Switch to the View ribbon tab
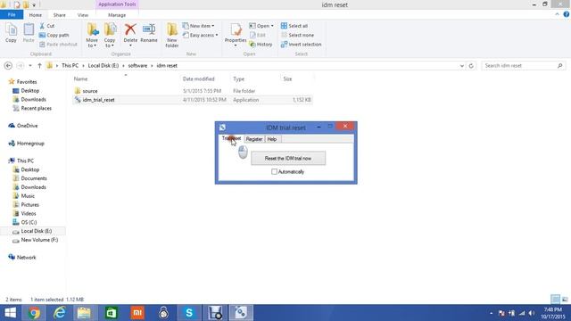Viewport: 571px width, 321px height. pos(83,15)
